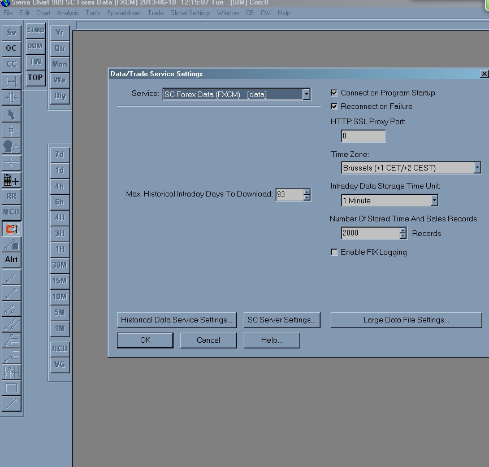
Task: Click the VG toolbar button
Action: point(60,364)
